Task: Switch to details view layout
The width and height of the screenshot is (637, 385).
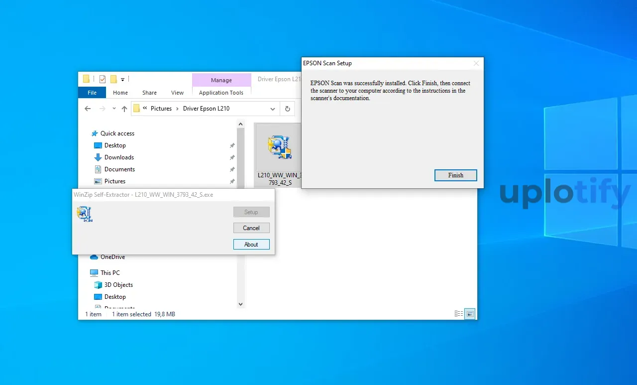Action: [x=459, y=314]
